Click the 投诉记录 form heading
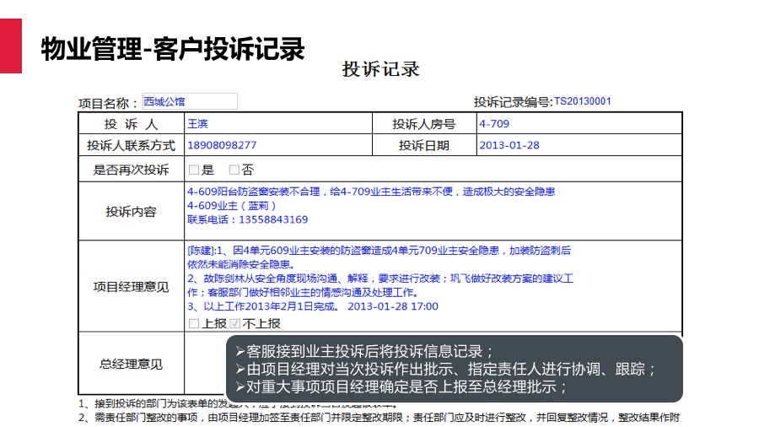This screenshot has width=759, height=427. (x=380, y=69)
